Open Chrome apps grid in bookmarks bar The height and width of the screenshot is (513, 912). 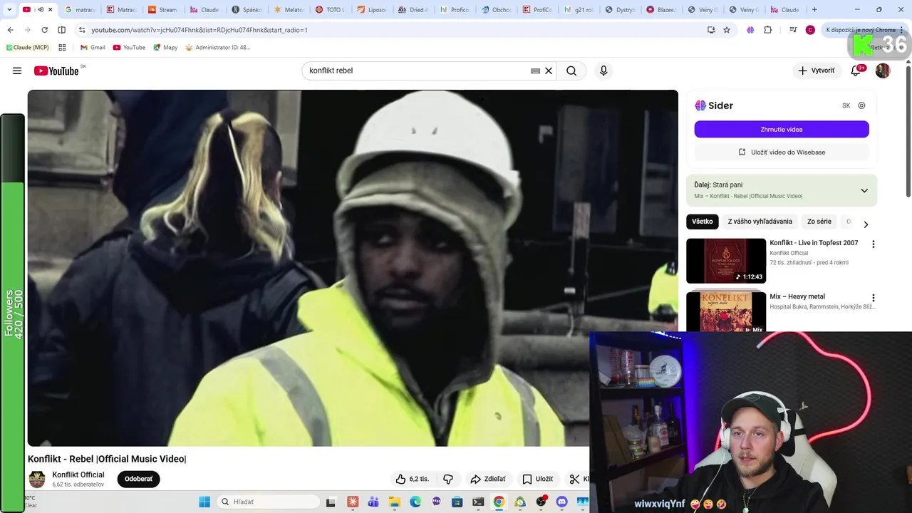point(62,48)
